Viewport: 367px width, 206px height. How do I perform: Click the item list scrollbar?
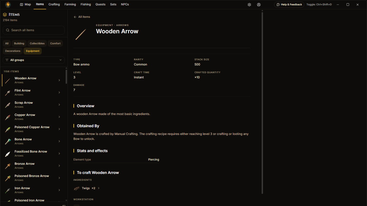click(66, 77)
